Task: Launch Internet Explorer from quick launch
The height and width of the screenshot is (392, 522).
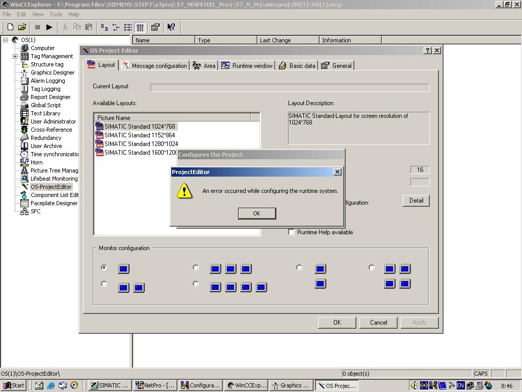Action: (x=50, y=385)
